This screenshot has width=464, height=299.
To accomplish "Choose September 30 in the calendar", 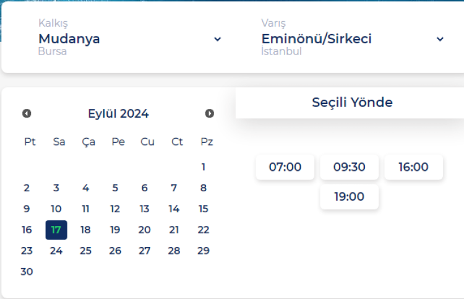I will (x=27, y=272).
